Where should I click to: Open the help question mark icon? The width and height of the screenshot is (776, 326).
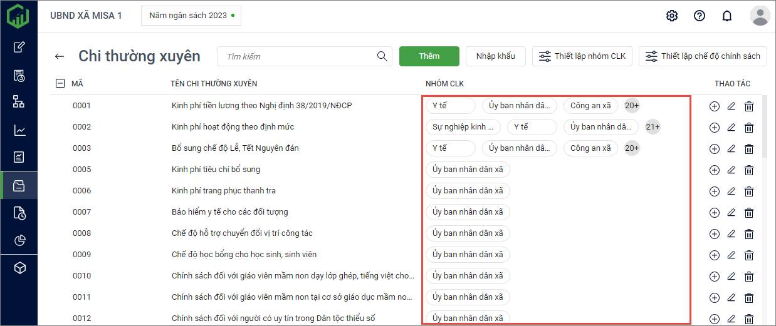(x=700, y=16)
